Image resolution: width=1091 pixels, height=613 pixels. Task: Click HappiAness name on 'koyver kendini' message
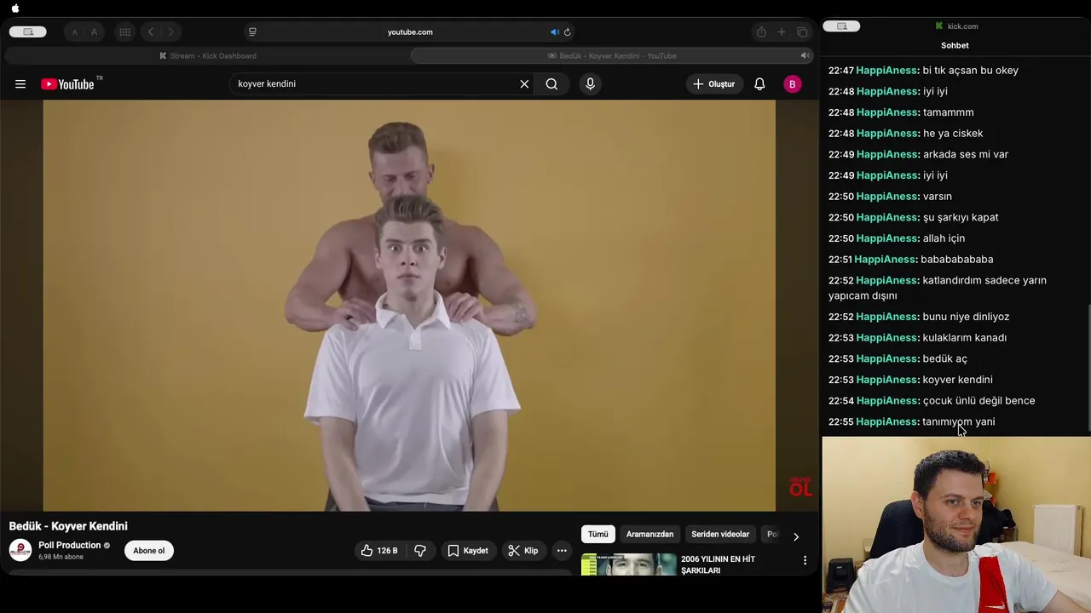tap(886, 380)
